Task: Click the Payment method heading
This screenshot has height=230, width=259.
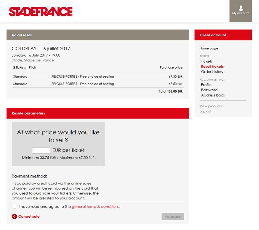Action: (x=29, y=176)
